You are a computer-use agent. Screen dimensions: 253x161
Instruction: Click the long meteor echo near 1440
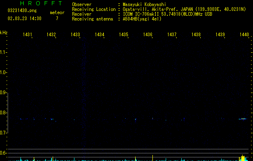[x=243, y=119]
